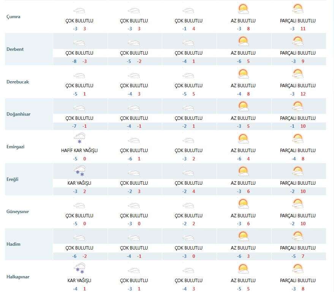This screenshot has height=292, width=334.
Task: Open the Derbent district link
Action: pos(15,49)
